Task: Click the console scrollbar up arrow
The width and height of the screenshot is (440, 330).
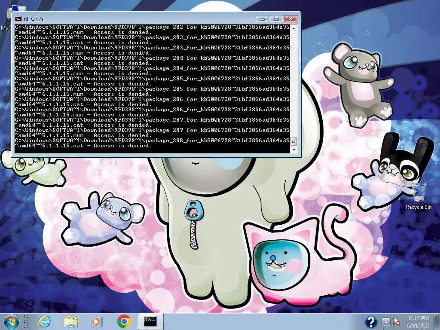Action: pos(294,28)
